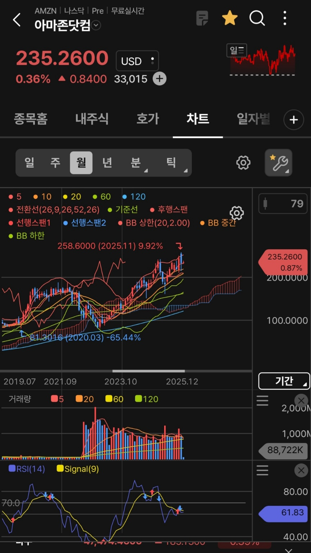Screen dimensions: 311x553
Task: Close the volume panel with X
Action: pos(301,400)
